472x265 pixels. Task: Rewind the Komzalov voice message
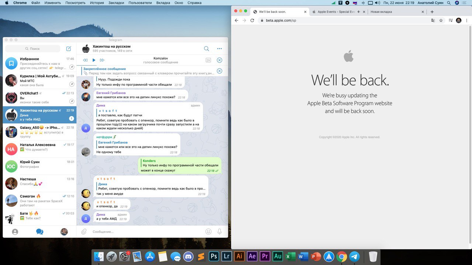85,60
